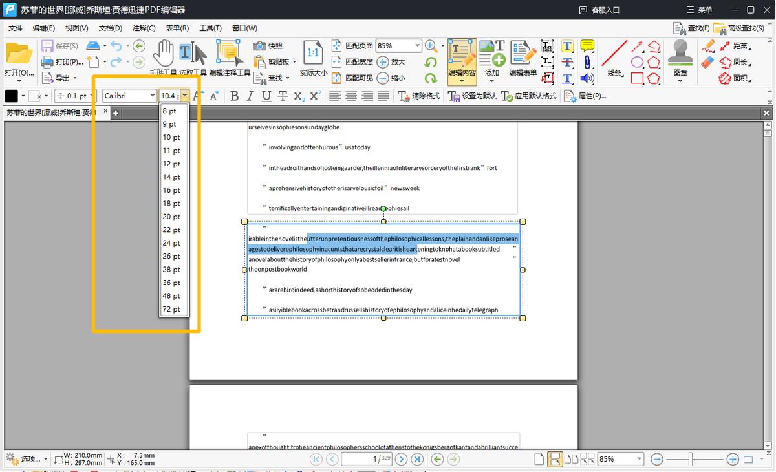Click the Snapshot camera icon (快照)
776x472 pixels.
click(260, 46)
